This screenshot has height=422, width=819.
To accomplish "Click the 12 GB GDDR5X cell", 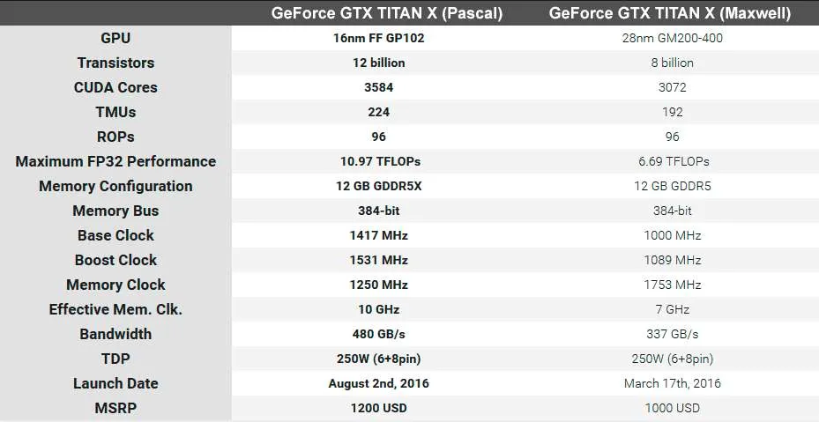I will 379,186.
